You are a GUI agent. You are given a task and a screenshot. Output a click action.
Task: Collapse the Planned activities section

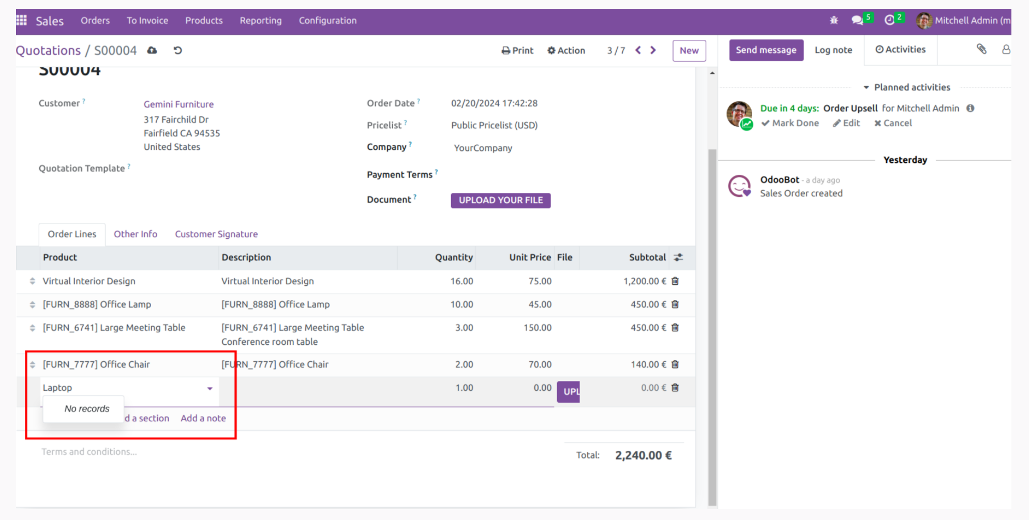907,87
